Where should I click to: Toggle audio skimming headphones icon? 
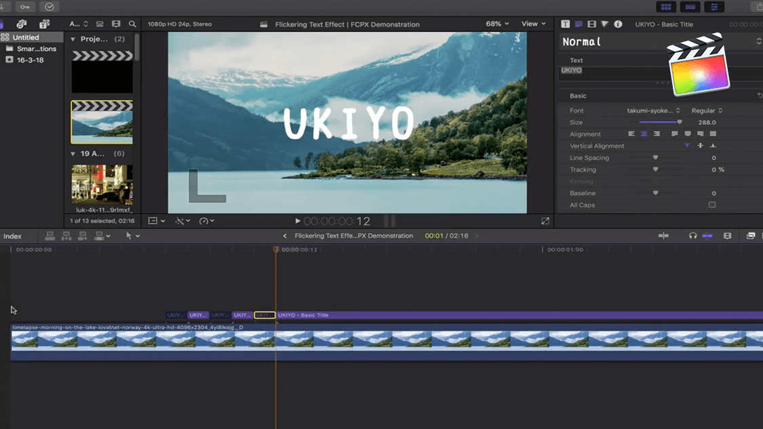pos(692,236)
